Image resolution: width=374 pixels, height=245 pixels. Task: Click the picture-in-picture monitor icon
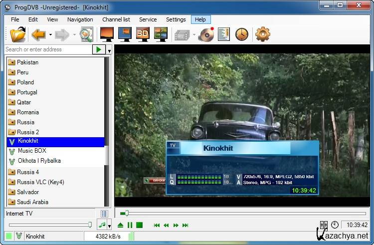click(125, 34)
